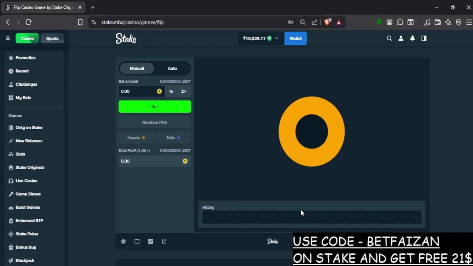473x266 pixels.
Task: Open a new browser tab
Action: [93, 7]
